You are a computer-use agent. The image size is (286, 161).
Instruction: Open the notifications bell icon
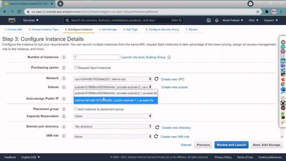pyautogui.click(x=216, y=20)
